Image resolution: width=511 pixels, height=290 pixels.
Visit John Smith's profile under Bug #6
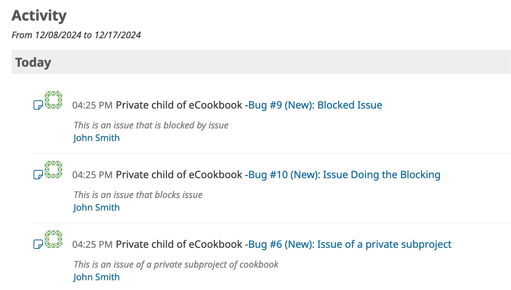coord(96,277)
